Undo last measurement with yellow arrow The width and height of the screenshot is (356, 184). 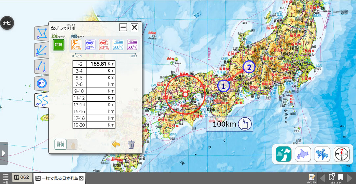pyautogui.click(x=116, y=144)
